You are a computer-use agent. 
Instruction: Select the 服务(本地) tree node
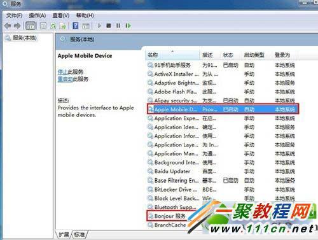click(25, 38)
